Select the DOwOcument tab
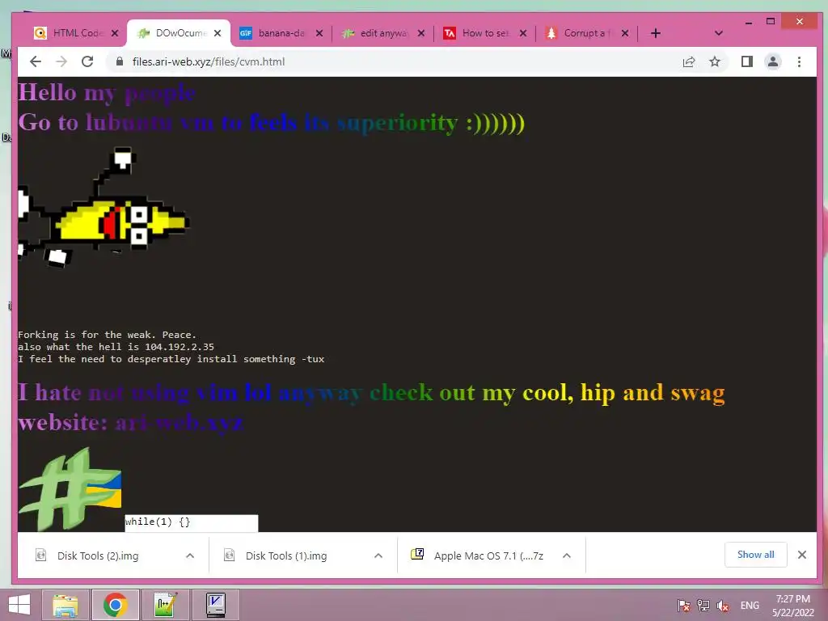 pyautogui.click(x=180, y=32)
